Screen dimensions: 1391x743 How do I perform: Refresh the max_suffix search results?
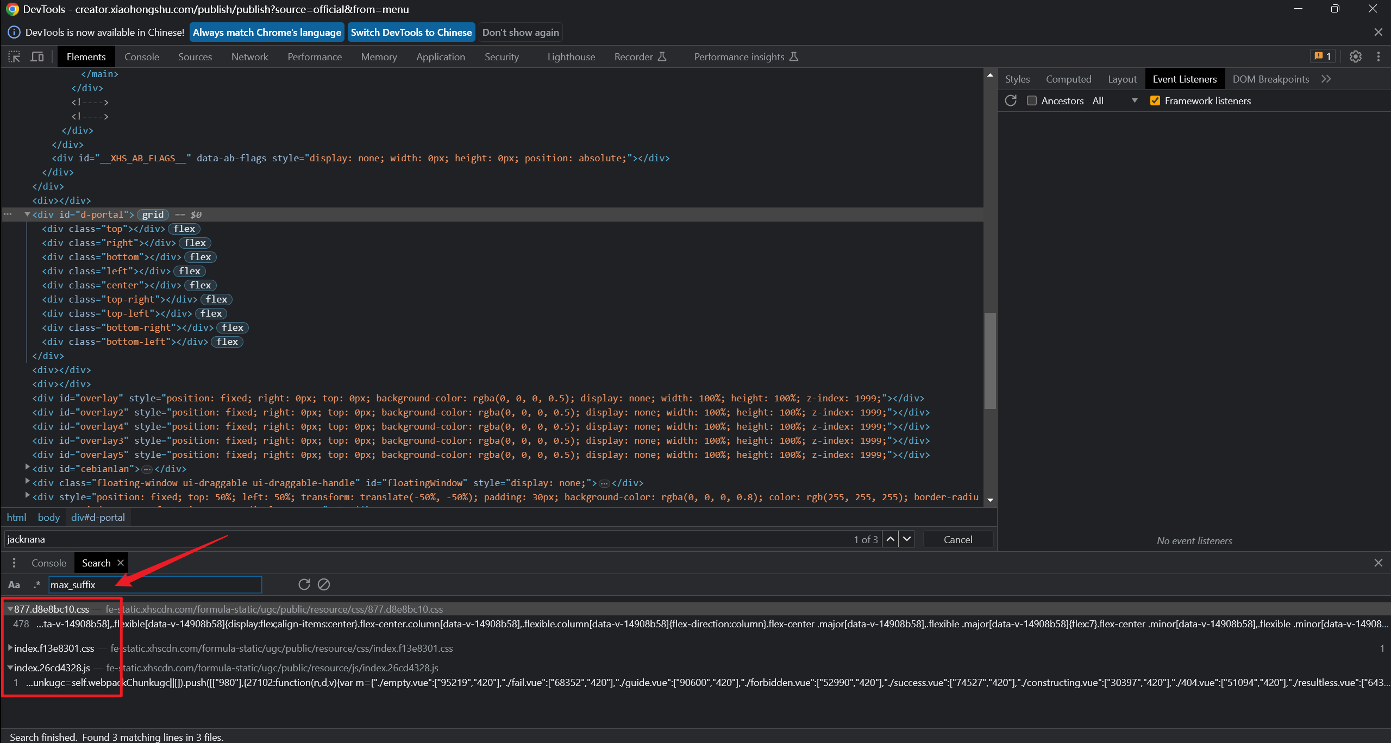304,584
